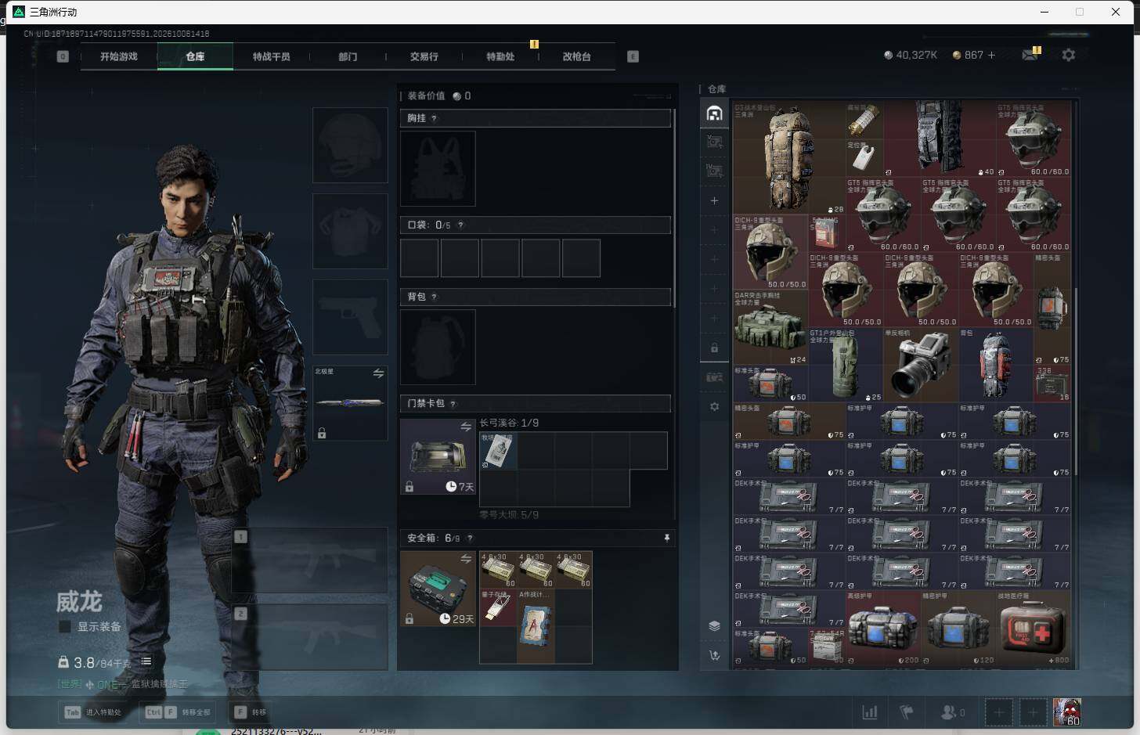Click the warehouse vertical scrollbar
This screenshot has width=1140, height=735.
[x=1077, y=381]
